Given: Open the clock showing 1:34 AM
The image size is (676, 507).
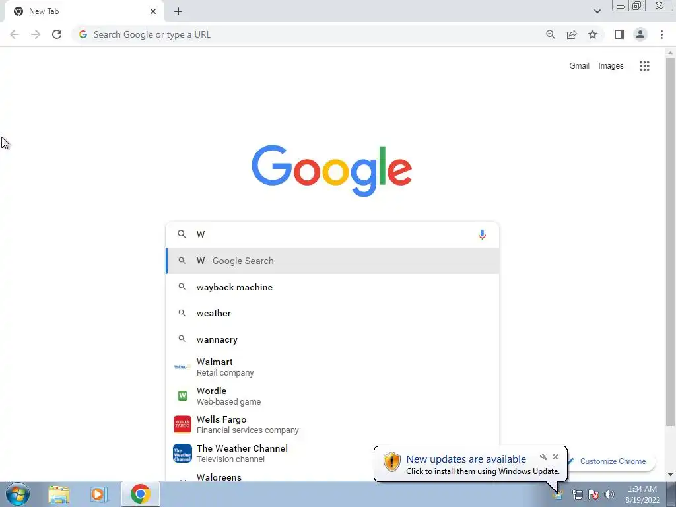Looking at the screenshot, I should 642,494.
